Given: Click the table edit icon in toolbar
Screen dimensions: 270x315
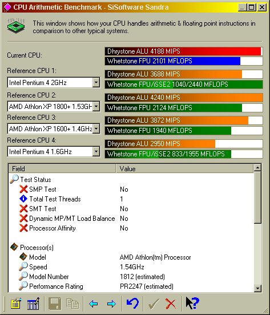Looking at the screenshot, I should (x=33, y=304).
